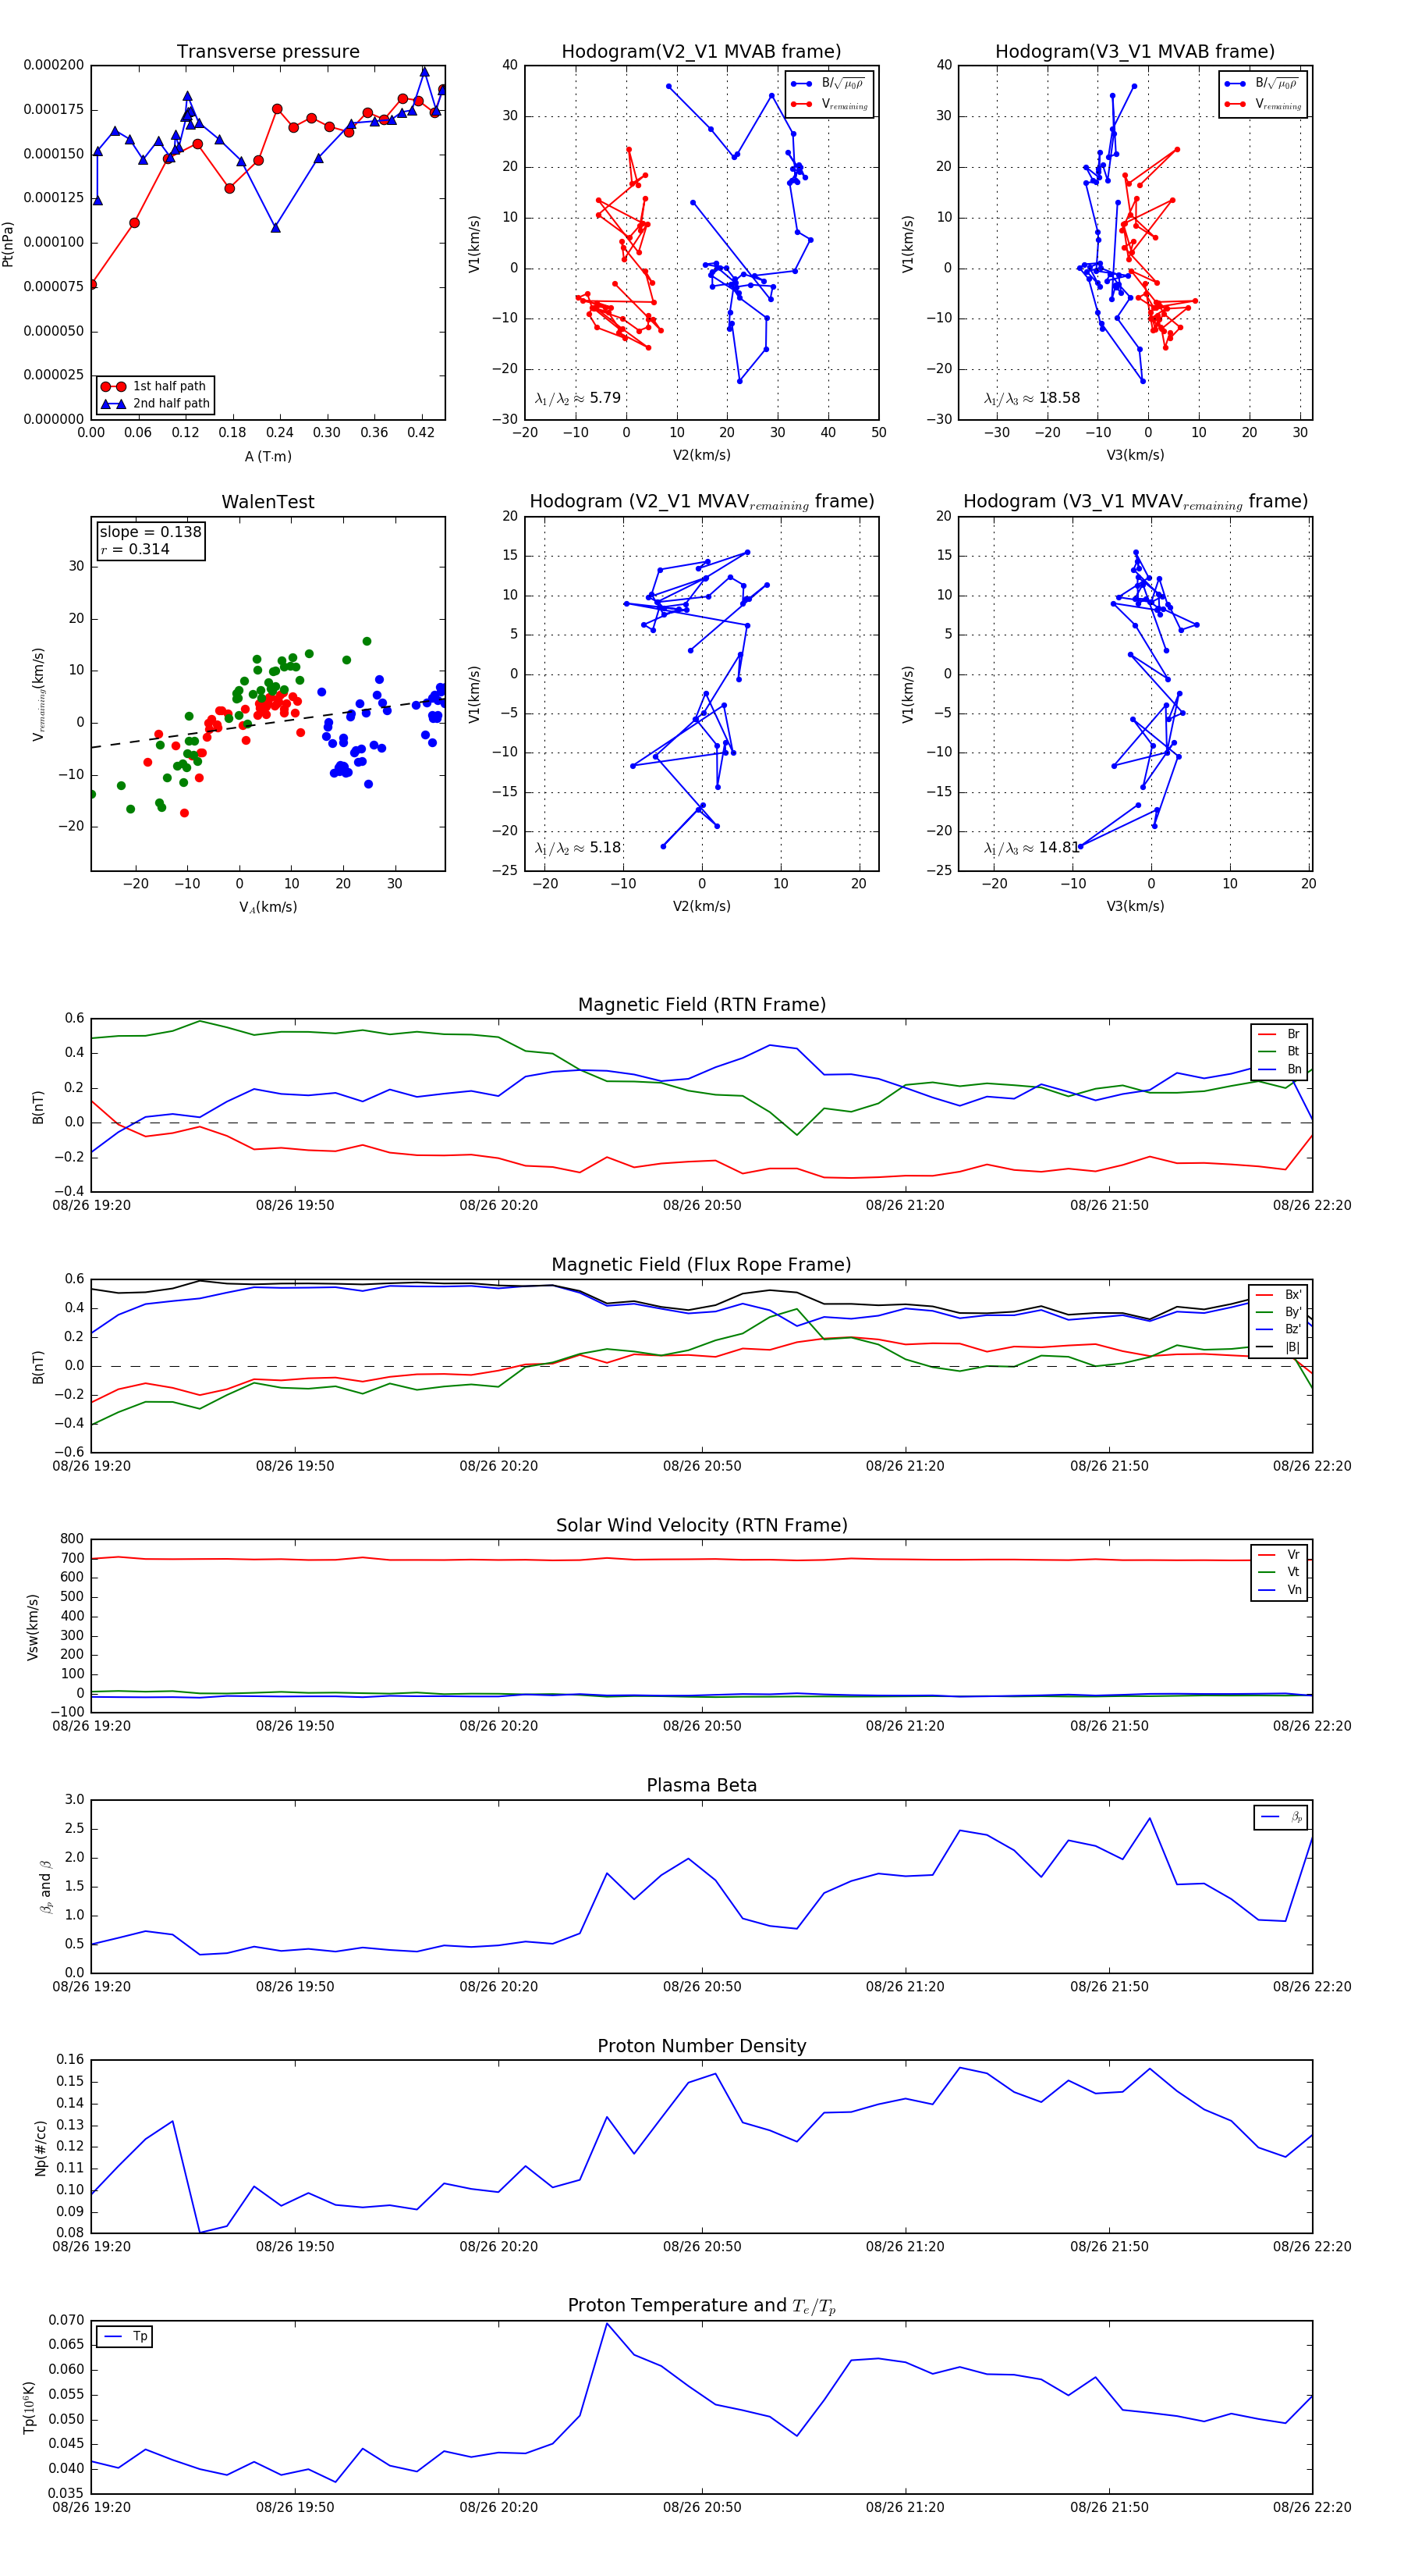The height and width of the screenshot is (2576, 1404).
Task: Click the Bx' legend entry
Action: (1278, 1294)
